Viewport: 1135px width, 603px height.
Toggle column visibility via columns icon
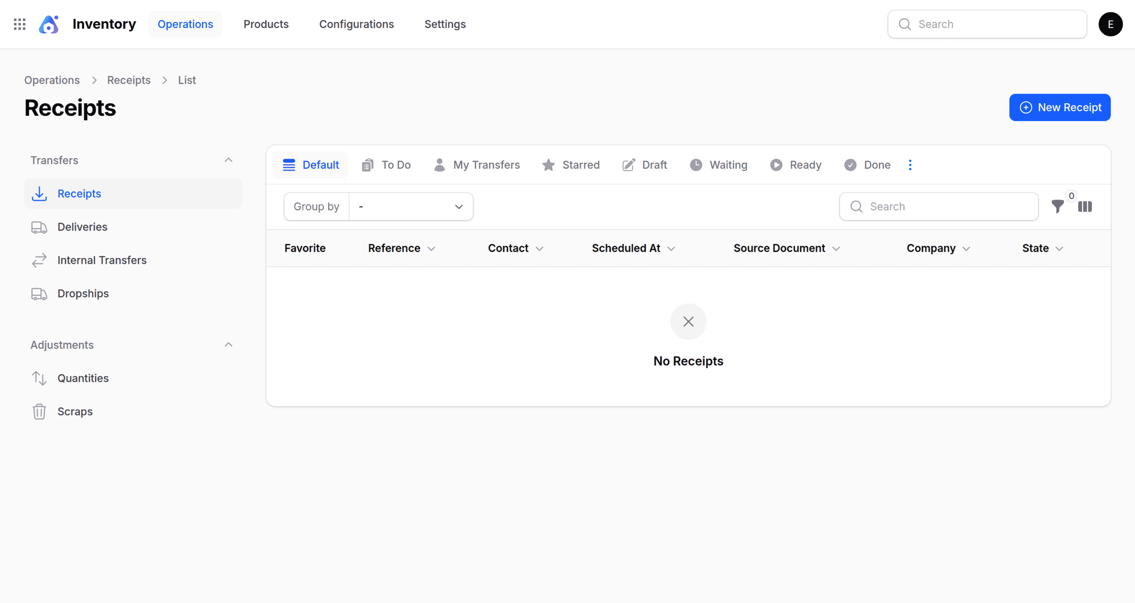[1085, 206]
